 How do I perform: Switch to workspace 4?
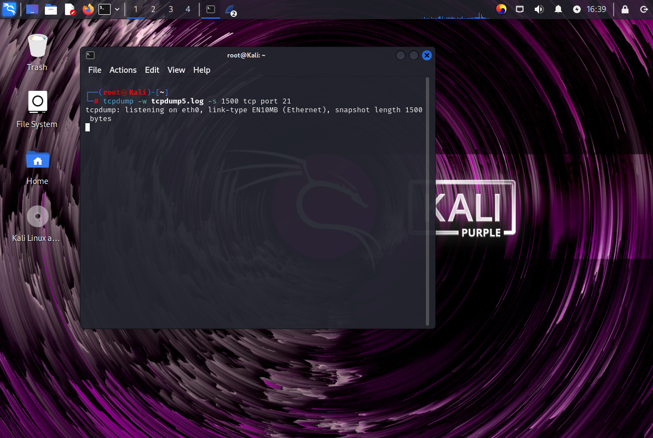(x=188, y=9)
